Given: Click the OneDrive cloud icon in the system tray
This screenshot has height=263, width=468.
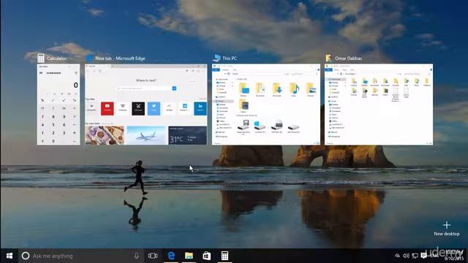Looking at the screenshot, I should (397, 256).
